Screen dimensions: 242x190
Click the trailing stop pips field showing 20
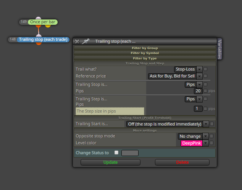point(198,91)
